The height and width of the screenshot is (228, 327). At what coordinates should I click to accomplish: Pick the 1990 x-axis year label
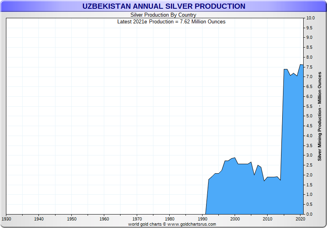pos(202,219)
